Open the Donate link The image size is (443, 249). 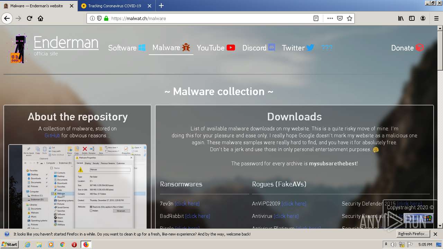click(x=407, y=48)
